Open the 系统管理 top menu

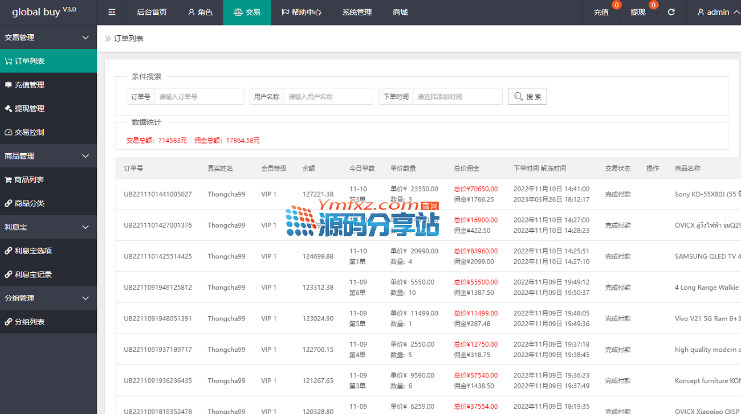357,12
